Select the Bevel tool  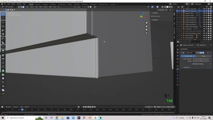click(x=3, y=59)
